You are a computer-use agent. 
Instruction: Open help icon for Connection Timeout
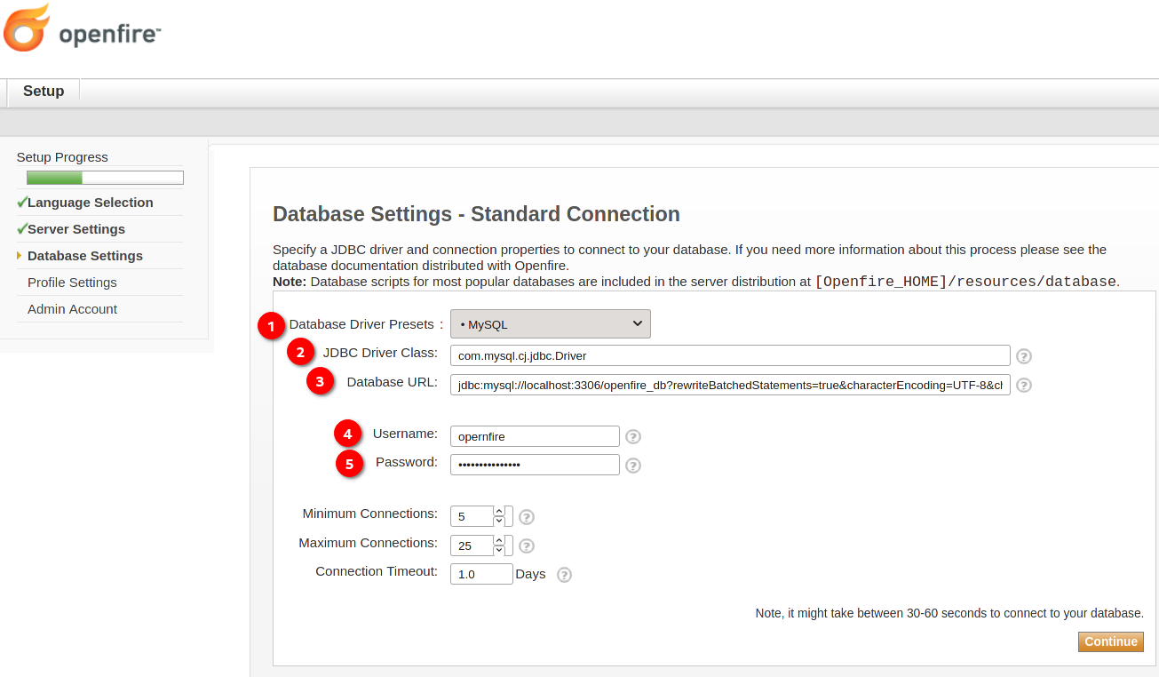[564, 575]
